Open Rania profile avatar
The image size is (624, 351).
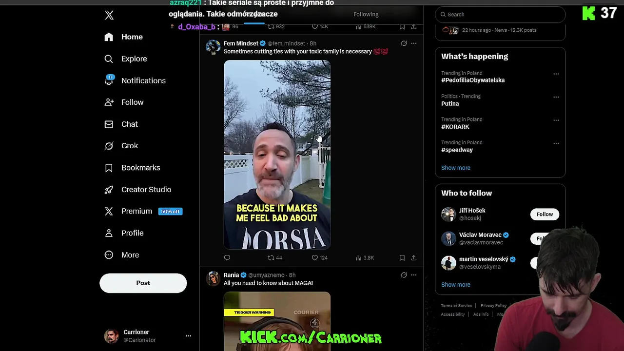pyautogui.click(x=213, y=278)
